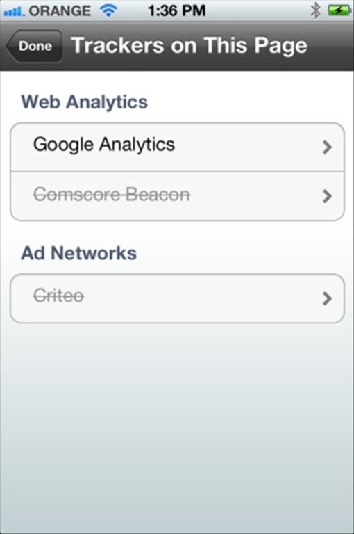Click empty gray area below Criteo group
The width and height of the screenshot is (354, 534).
click(177, 426)
